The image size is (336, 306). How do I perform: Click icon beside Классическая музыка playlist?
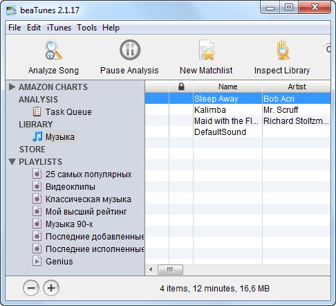click(37, 199)
